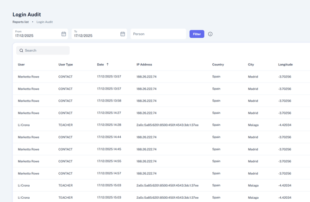Open Spain link in first row
310x202 pixels.
pyautogui.click(x=216, y=77)
